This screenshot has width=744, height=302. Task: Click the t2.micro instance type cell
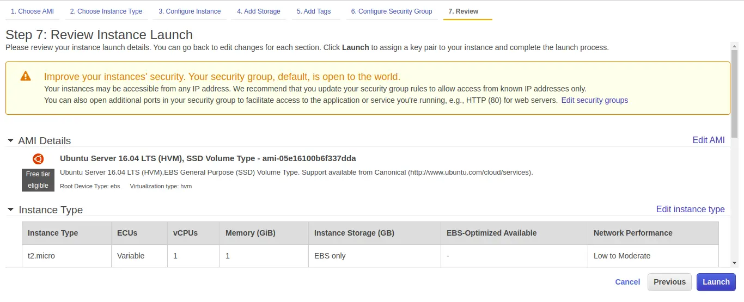pos(66,256)
